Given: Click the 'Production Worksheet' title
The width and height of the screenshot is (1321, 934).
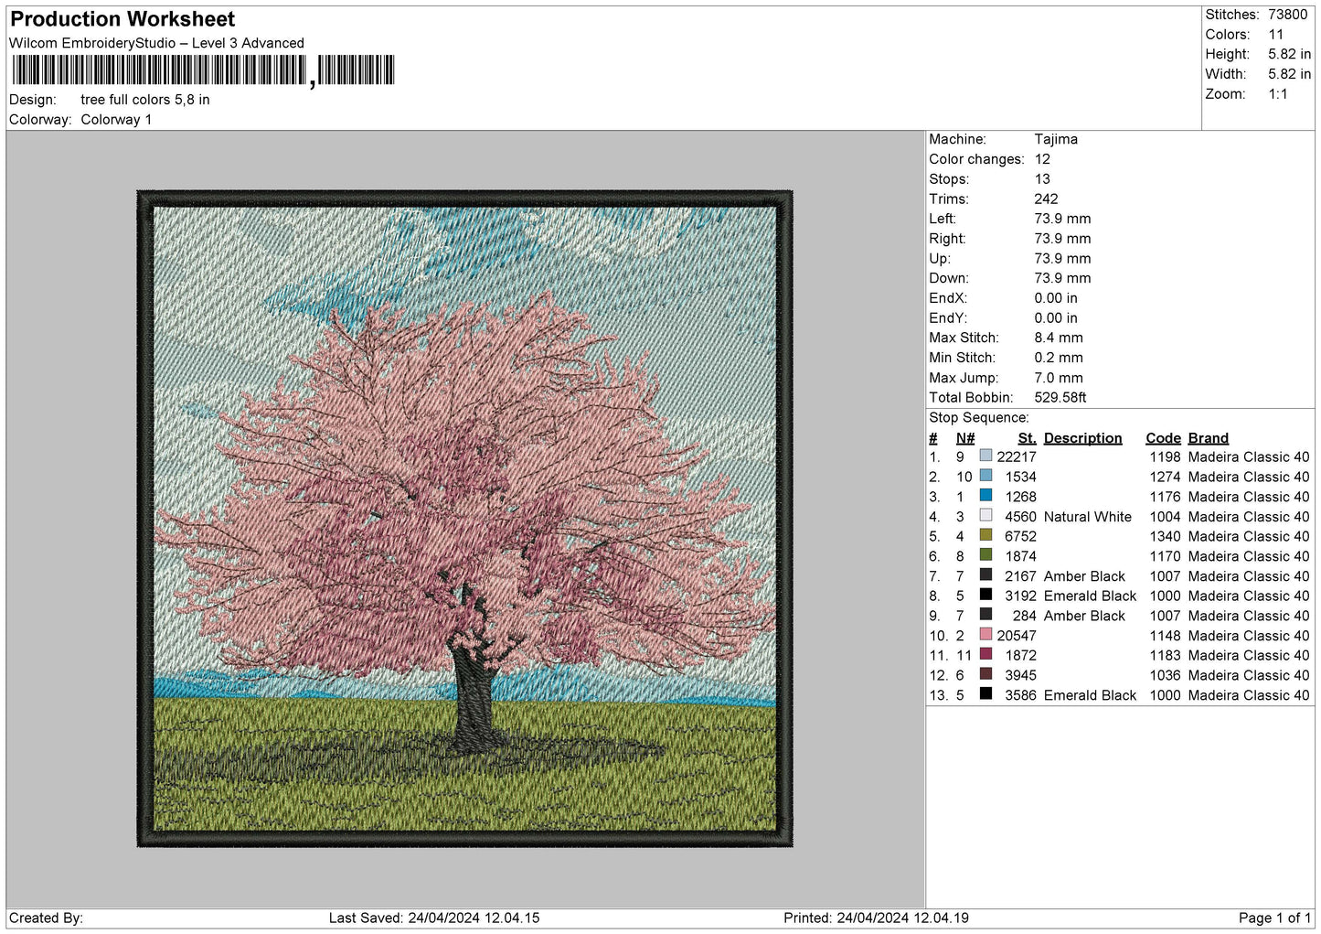Looking at the screenshot, I should point(123,19).
